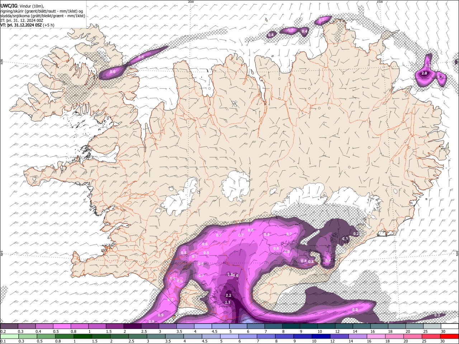The width and height of the screenshot is (459, 344).
Task: Click the darkest purple swatch starting at 2 in the upper legend row
Action: point(132,326)
